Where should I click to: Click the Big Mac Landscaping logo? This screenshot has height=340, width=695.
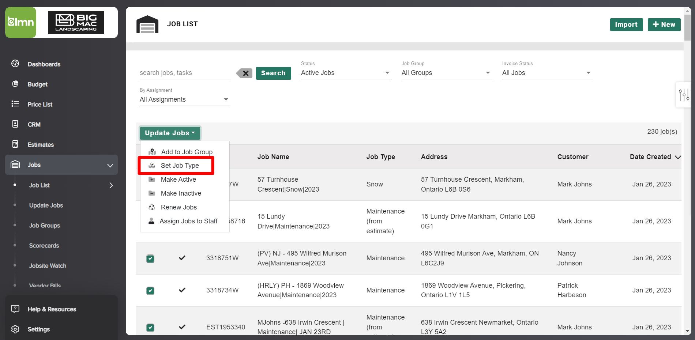click(x=76, y=22)
